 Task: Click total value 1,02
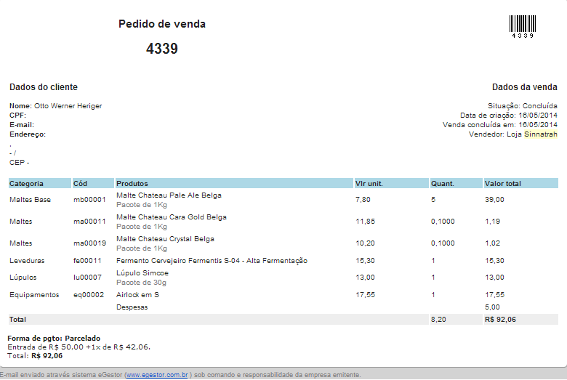(x=493, y=243)
